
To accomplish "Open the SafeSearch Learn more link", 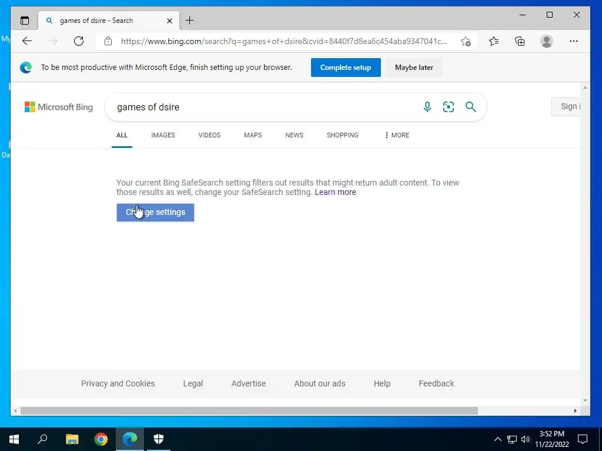I will (335, 192).
